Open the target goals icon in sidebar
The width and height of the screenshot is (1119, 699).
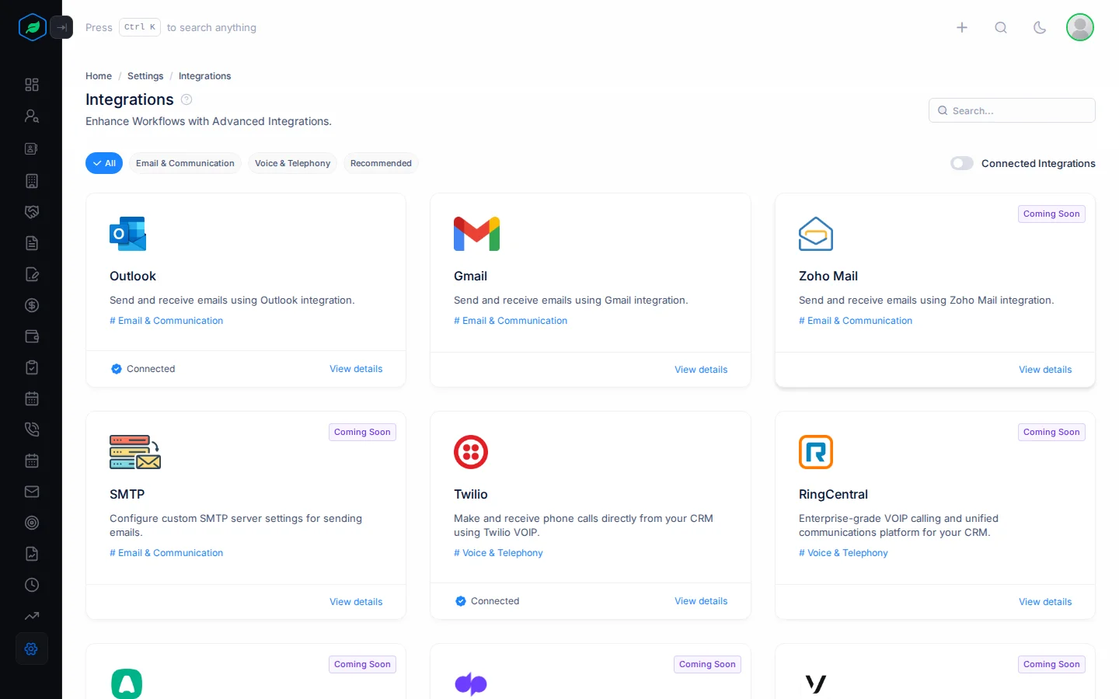[32, 523]
